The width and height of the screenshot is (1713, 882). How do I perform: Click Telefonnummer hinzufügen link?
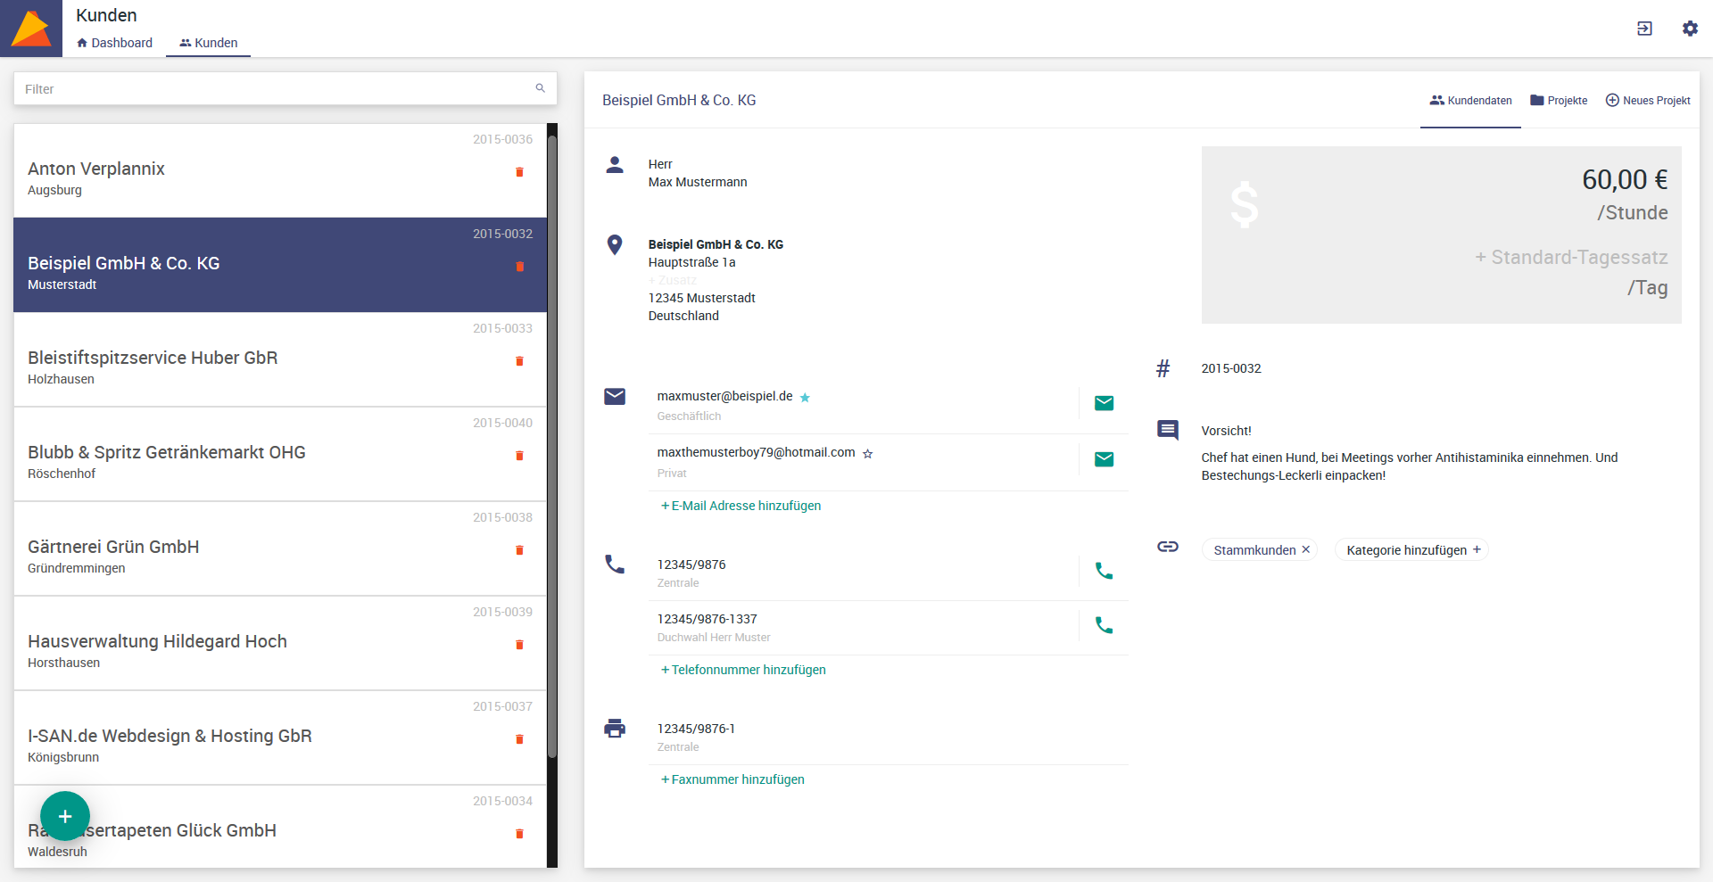click(x=743, y=670)
